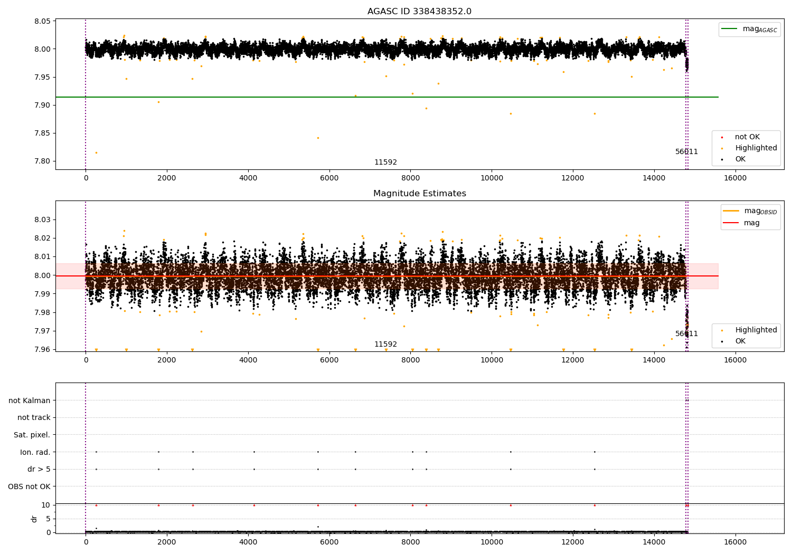The height and width of the screenshot is (554, 792).
Task: Click the 11592 annotation in the top plot
Action: point(385,163)
